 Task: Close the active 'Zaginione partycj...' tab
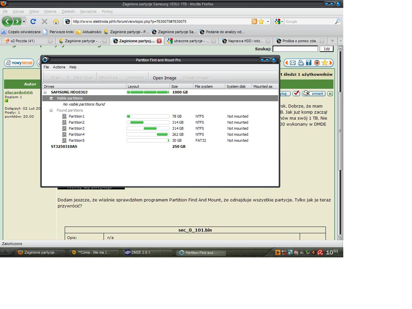159,41
